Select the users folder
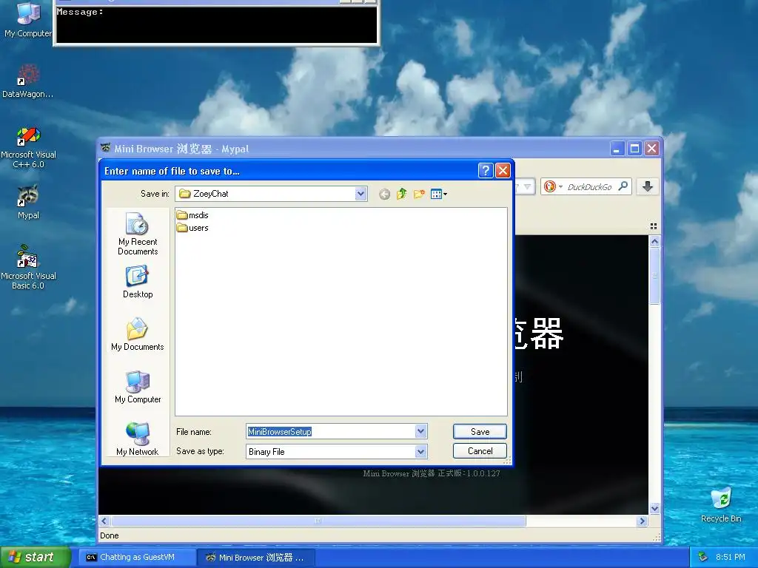The width and height of the screenshot is (758, 568). point(192,228)
